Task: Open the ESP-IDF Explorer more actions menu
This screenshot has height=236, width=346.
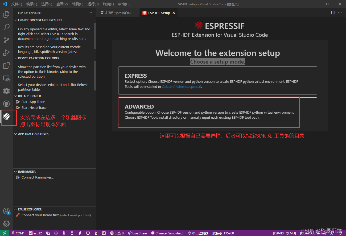Action: (x=90, y=13)
